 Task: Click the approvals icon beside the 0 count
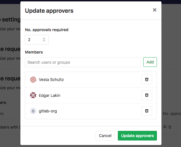(x=165, y=127)
